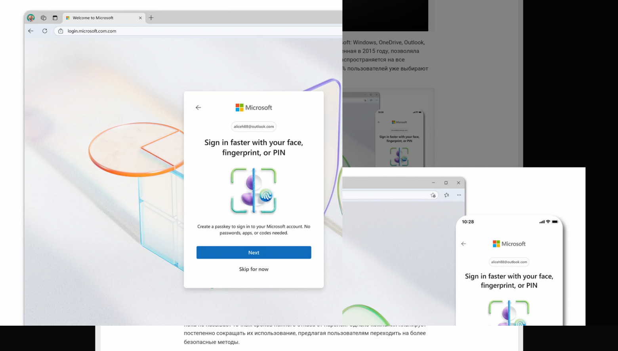Open the three-dot settings menu in zoomed browser
The width and height of the screenshot is (618, 351).
(x=459, y=195)
